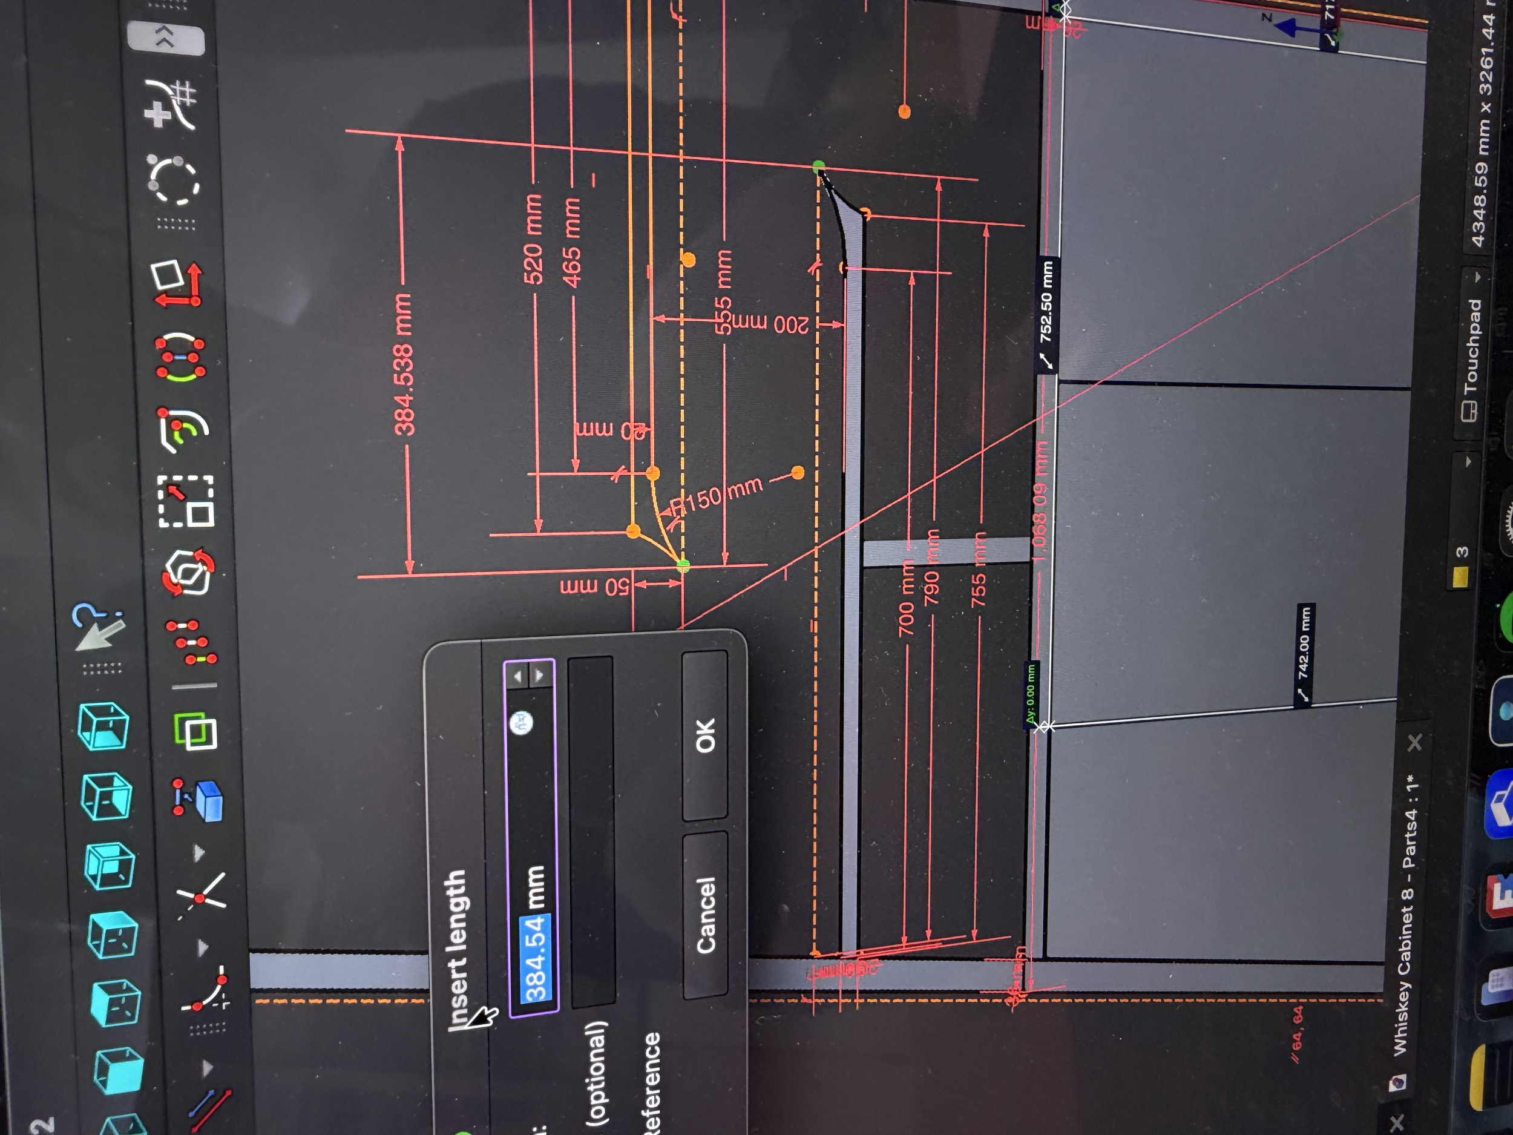Viewport: 1513px width, 1135px height.
Task: Select the B-spline grid tool icon
Action: tap(171, 104)
